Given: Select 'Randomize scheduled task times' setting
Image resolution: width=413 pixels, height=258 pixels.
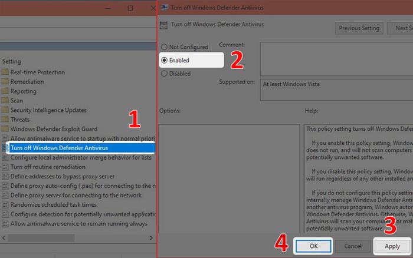Looking at the screenshot, I should pyautogui.click(x=54, y=205).
